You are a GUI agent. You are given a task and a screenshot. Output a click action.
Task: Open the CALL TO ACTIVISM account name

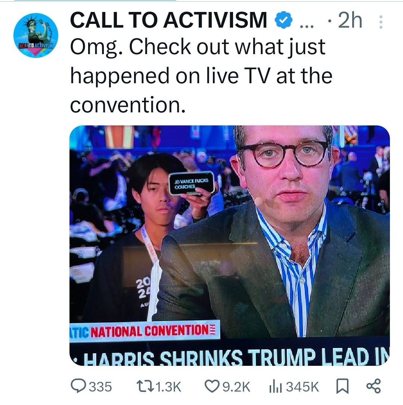click(168, 20)
